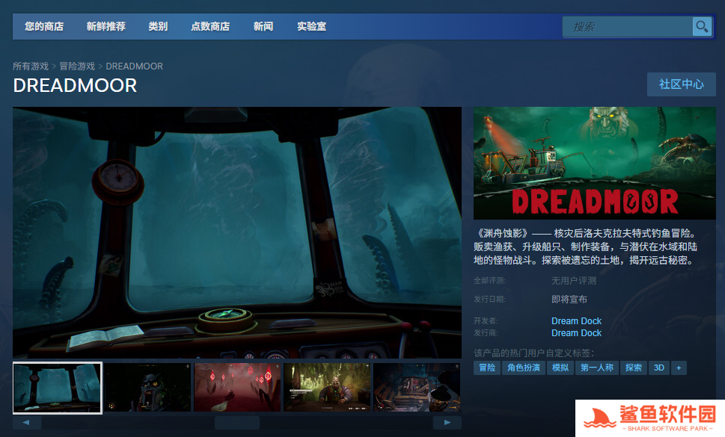
Task: Follow the 所有游戏 breadcrumb link
Action: [x=31, y=66]
